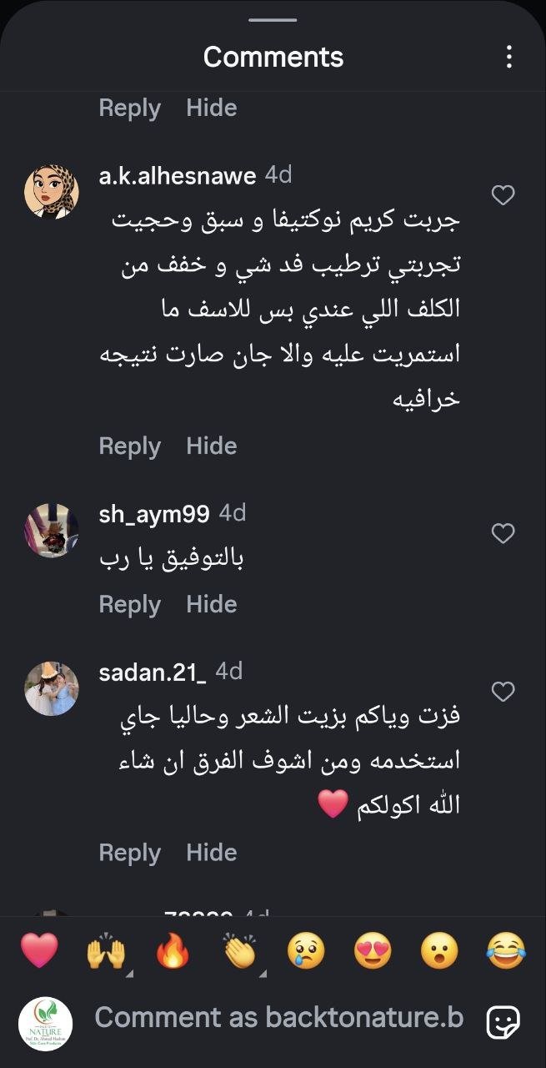
Task: Add the fire emoji quick reaction
Action: (x=171, y=951)
